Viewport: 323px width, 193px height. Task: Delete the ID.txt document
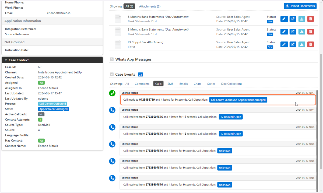click(x=311, y=44)
